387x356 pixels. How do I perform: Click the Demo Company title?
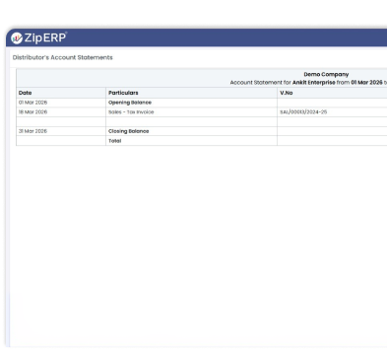tap(326, 74)
